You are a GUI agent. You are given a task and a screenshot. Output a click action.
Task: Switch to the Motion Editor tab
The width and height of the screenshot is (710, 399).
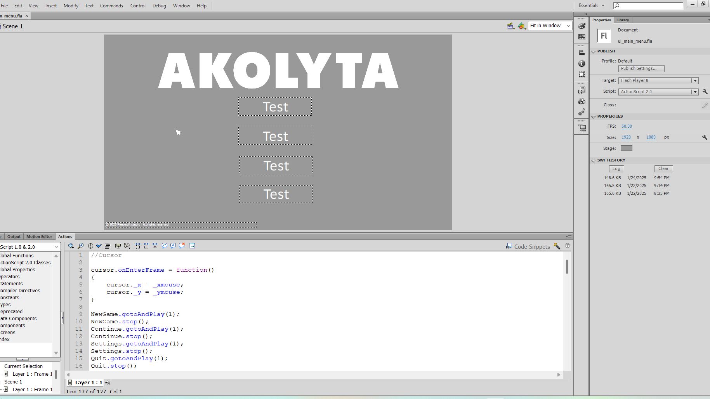pyautogui.click(x=39, y=236)
